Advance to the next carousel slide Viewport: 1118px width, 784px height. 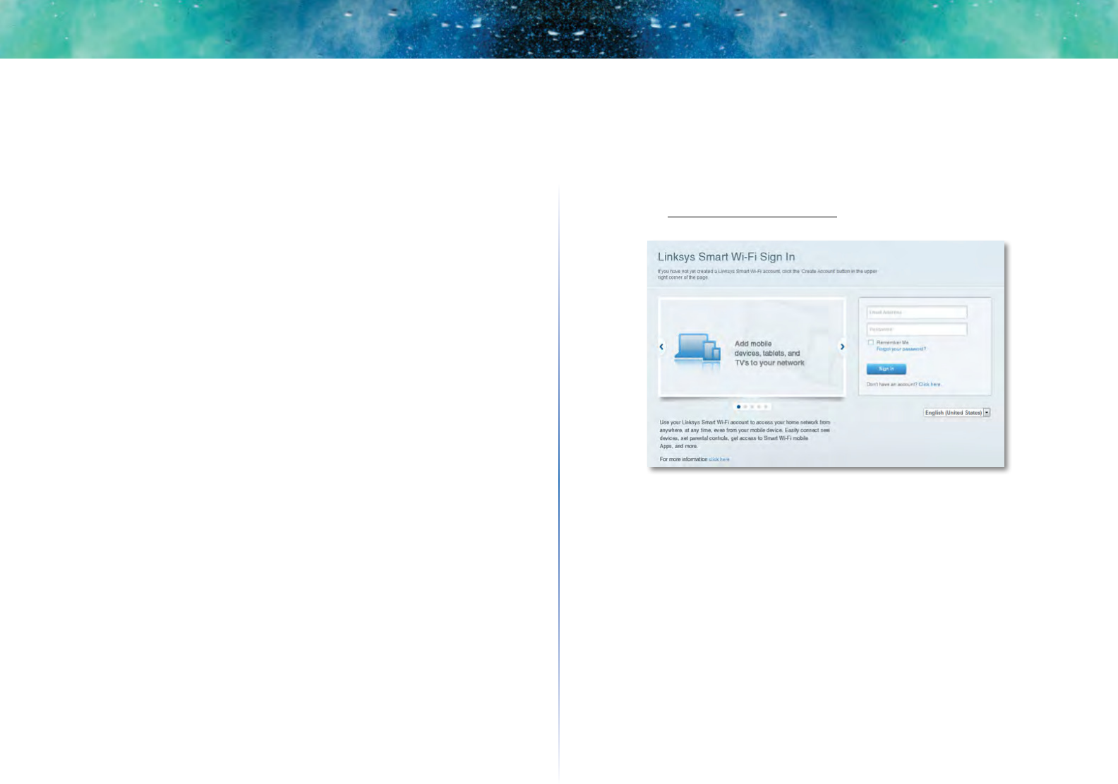pyautogui.click(x=842, y=346)
